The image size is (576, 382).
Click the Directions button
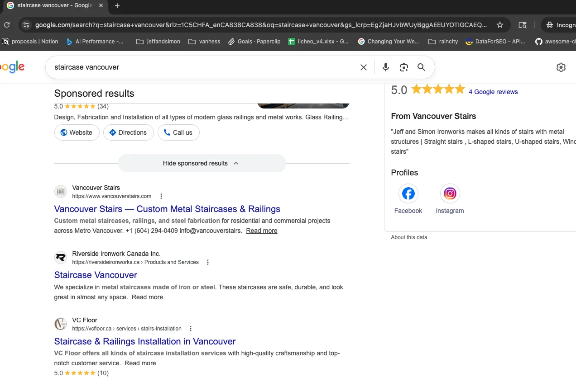[128, 132]
